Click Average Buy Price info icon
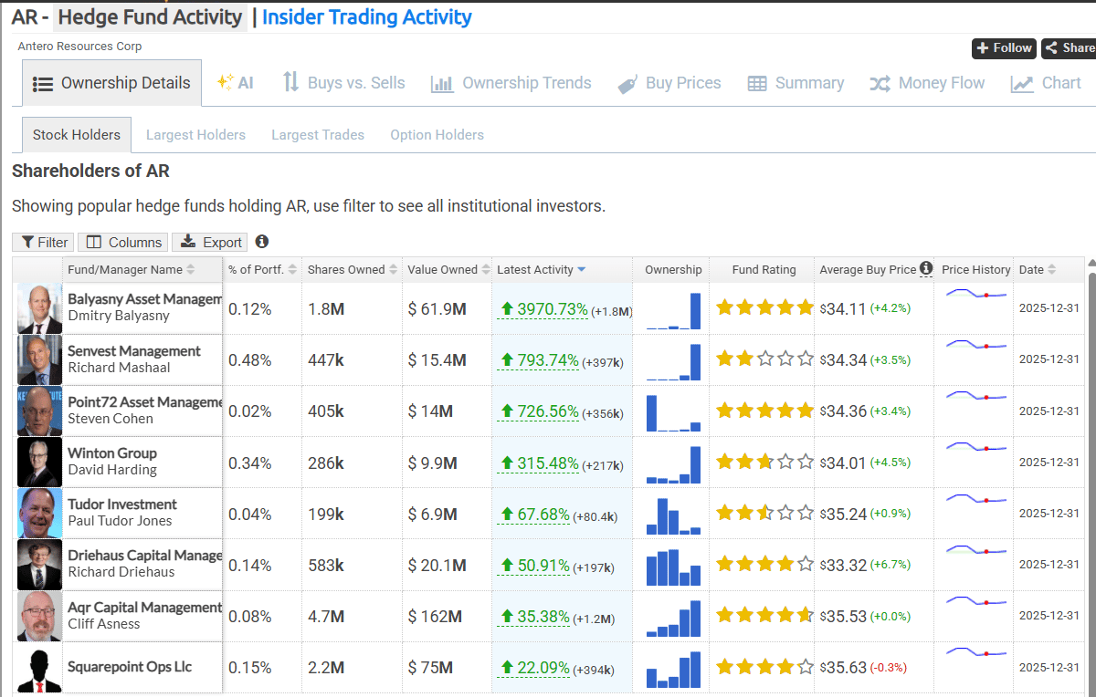The width and height of the screenshot is (1096, 697). coord(926,268)
